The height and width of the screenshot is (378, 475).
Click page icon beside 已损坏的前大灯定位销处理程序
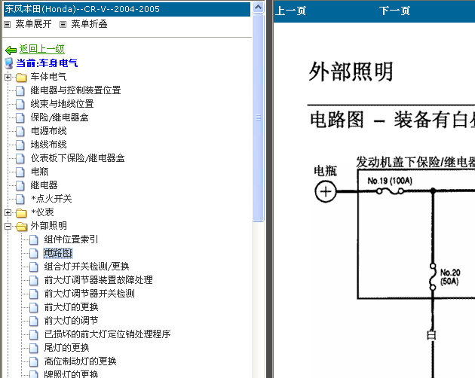(34, 335)
